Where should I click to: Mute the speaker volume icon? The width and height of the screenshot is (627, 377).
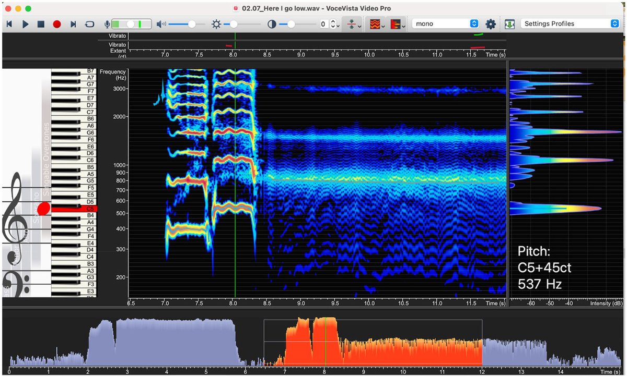pyautogui.click(x=161, y=24)
